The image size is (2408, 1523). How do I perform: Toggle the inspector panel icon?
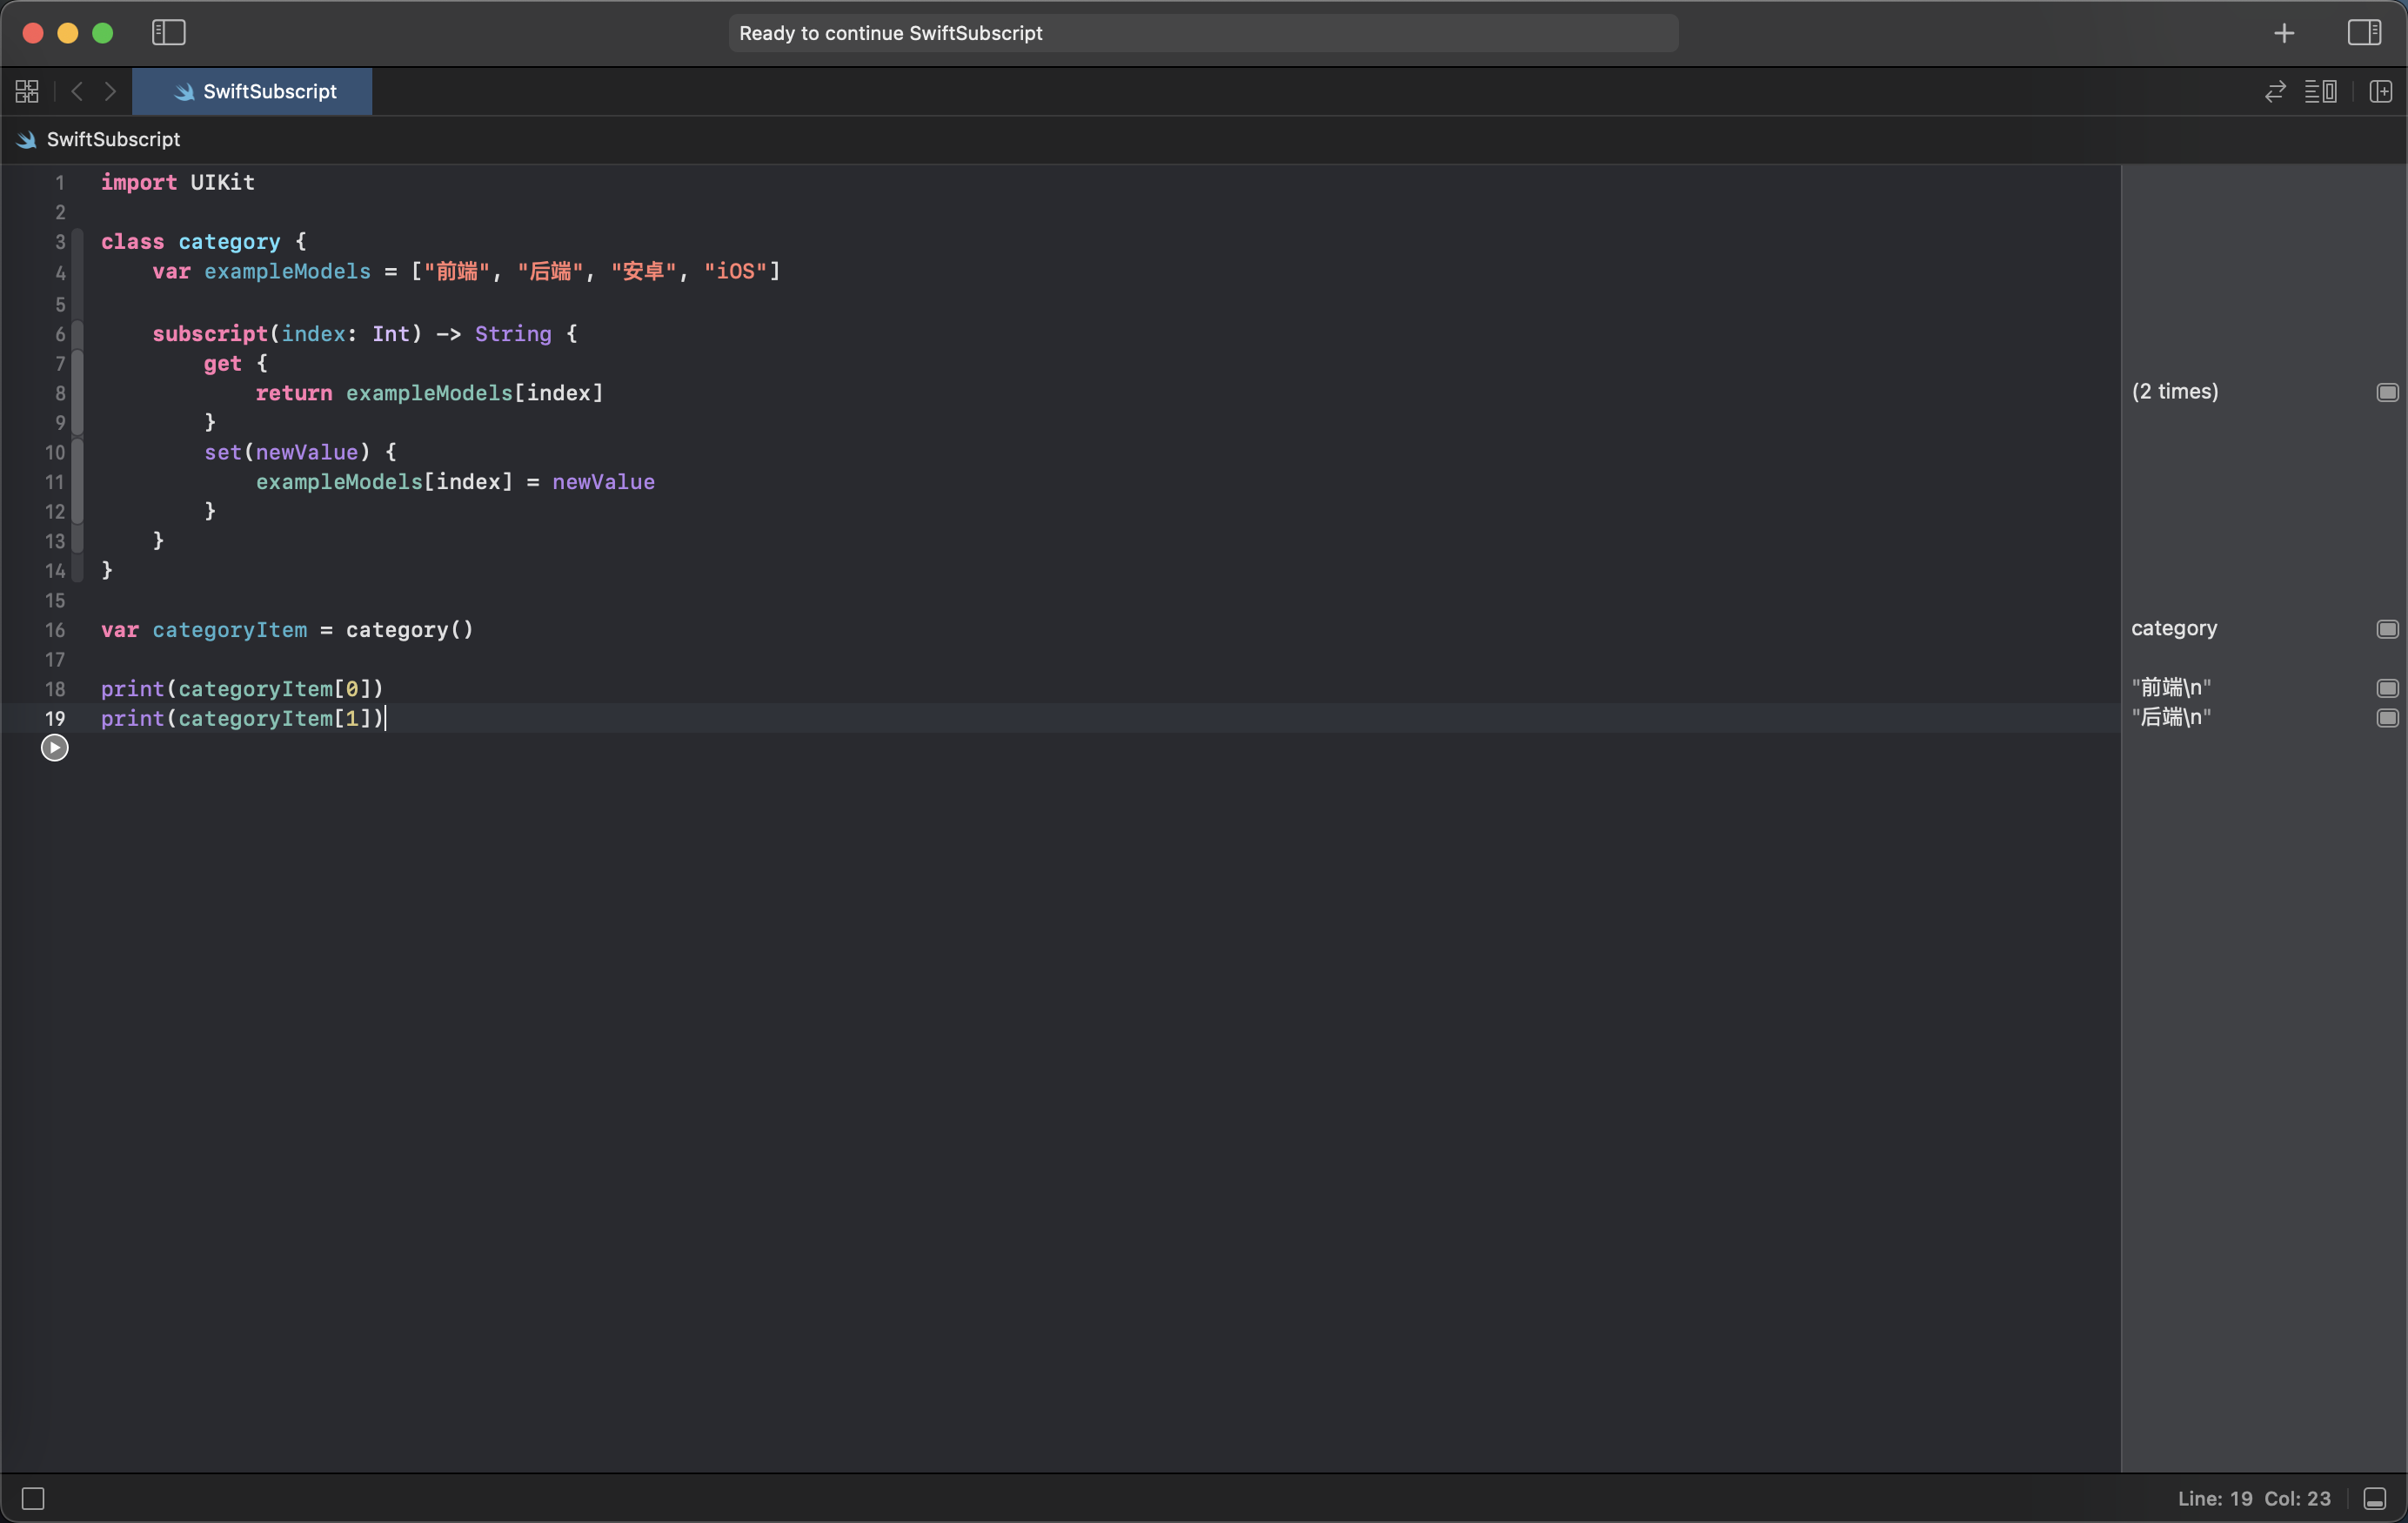[x=2364, y=32]
